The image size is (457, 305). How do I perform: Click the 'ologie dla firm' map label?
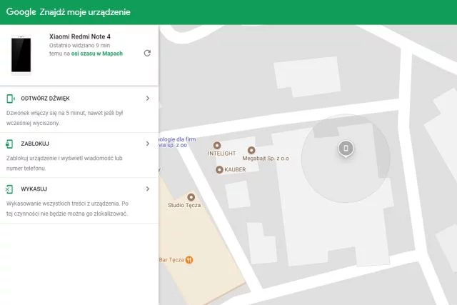[x=178, y=139]
